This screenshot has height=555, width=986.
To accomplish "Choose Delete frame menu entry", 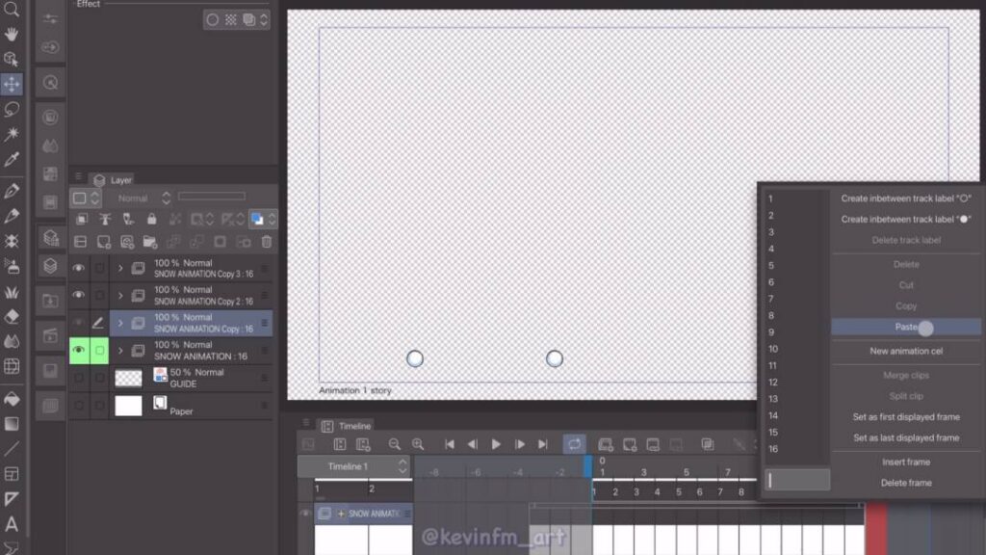I will 906,483.
